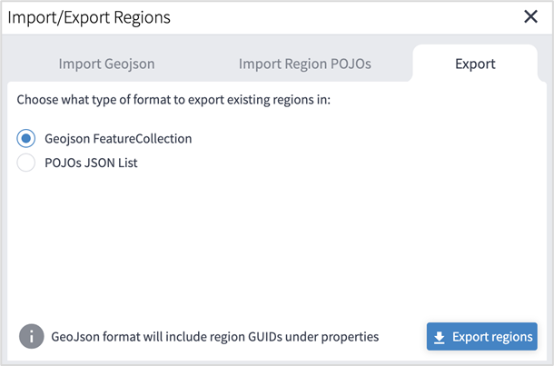Screen dimensions: 554x366
Task: Open the Import Region POJOs tab
Action: click(x=304, y=64)
